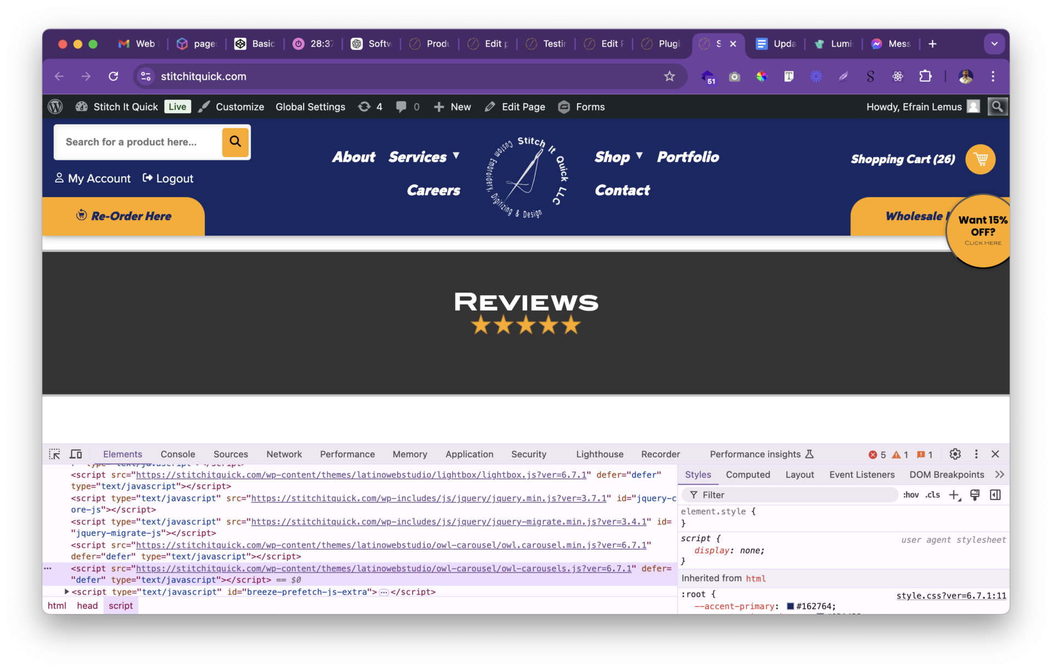The height and width of the screenshot is (670, 1052).
Task: Expand the collapsed script content ellipsis
Action: click(384, 592)
